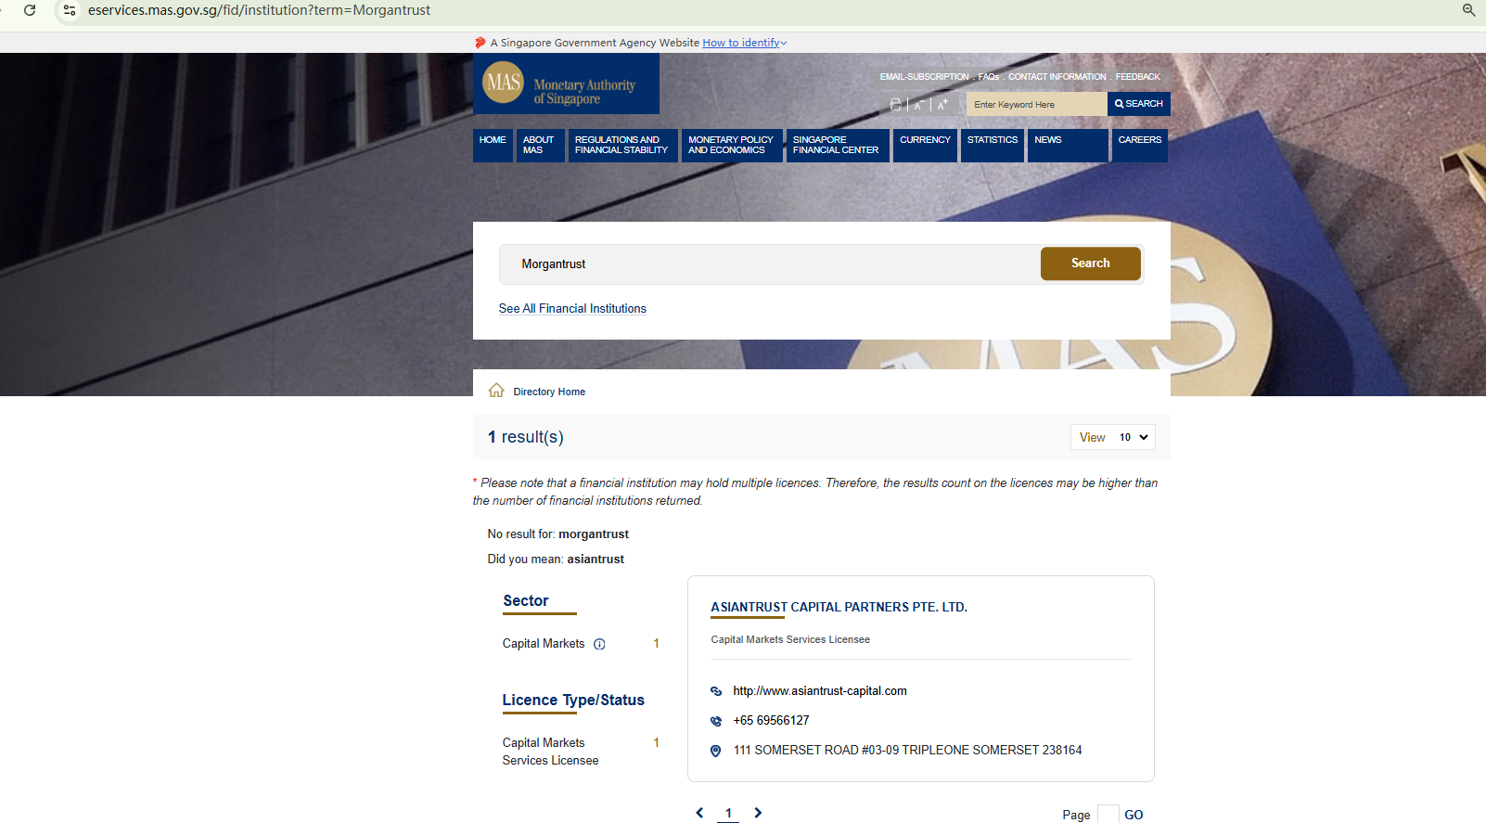Click the Page number input box
The width and height of the screenshot is (1486, 823).
tap(1108, 814)
